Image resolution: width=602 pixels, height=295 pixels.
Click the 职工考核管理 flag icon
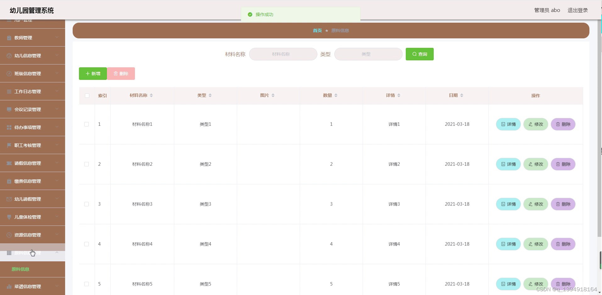click(9, 145)
